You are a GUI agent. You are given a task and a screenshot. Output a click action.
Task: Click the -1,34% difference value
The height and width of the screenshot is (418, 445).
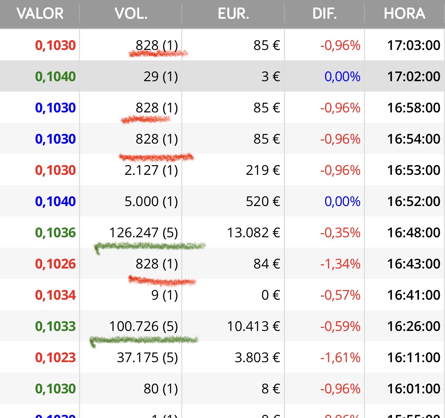point(340,264)
